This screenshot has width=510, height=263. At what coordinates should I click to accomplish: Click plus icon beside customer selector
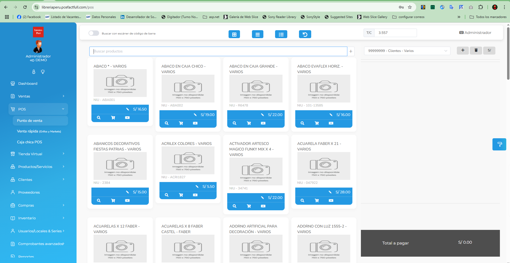coord(463,50)
